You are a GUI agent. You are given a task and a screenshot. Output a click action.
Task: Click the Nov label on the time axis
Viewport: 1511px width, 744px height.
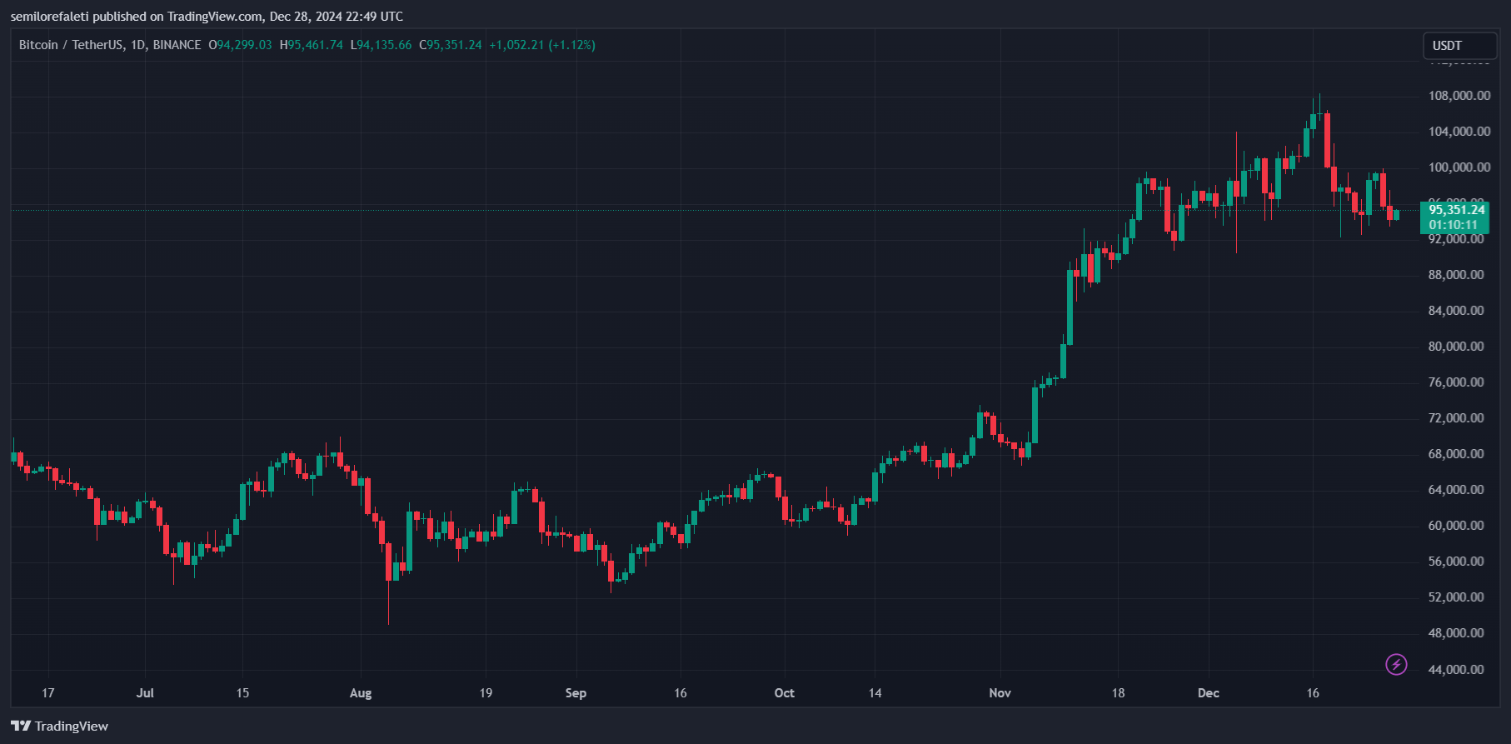1000,693
